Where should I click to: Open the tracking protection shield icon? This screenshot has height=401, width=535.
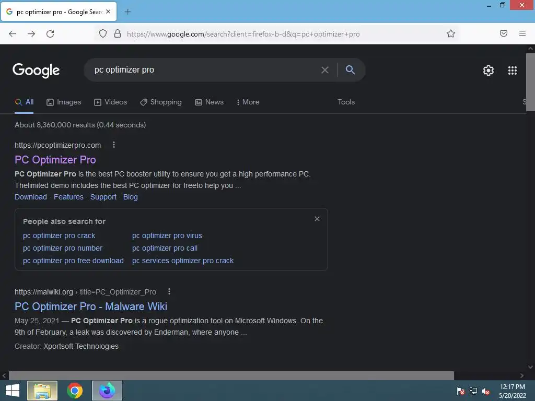pyautogui.click(x=103, y=34)
